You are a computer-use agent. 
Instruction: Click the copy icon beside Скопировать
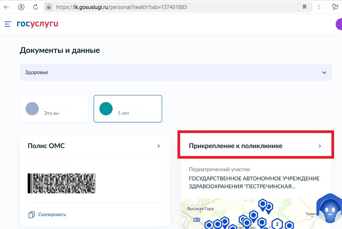31,214
